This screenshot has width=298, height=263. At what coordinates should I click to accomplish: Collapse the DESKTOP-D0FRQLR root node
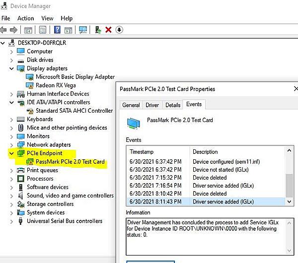click(x=2, y=43)
